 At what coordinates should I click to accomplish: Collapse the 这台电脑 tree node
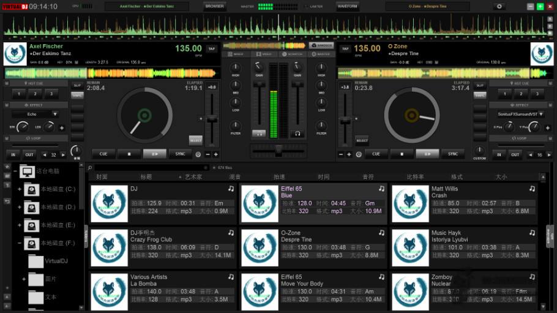pos(15,172)
